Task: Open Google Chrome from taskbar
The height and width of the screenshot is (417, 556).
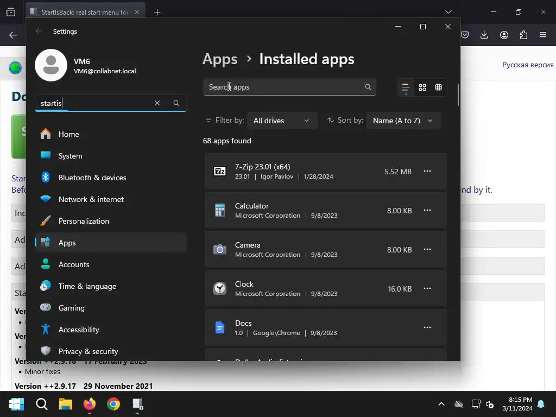Action: coord(113,404)
